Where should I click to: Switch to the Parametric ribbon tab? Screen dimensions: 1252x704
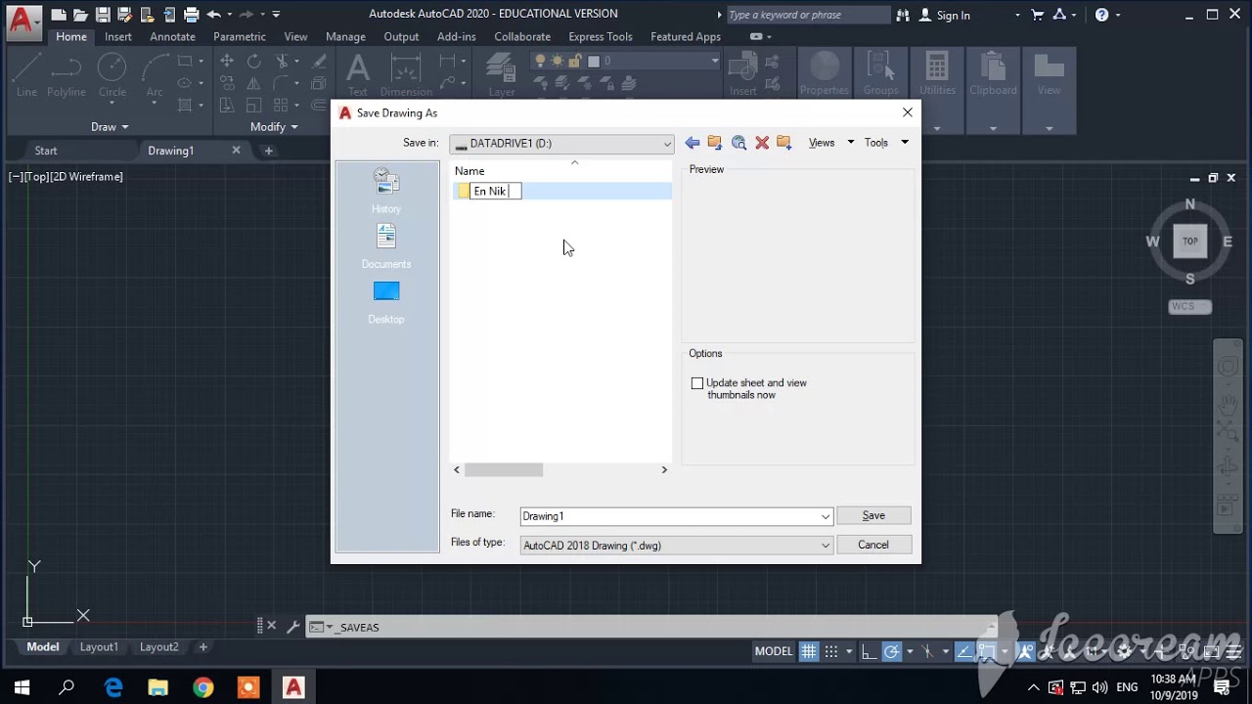pyautogui.click(x=240, y=36)
